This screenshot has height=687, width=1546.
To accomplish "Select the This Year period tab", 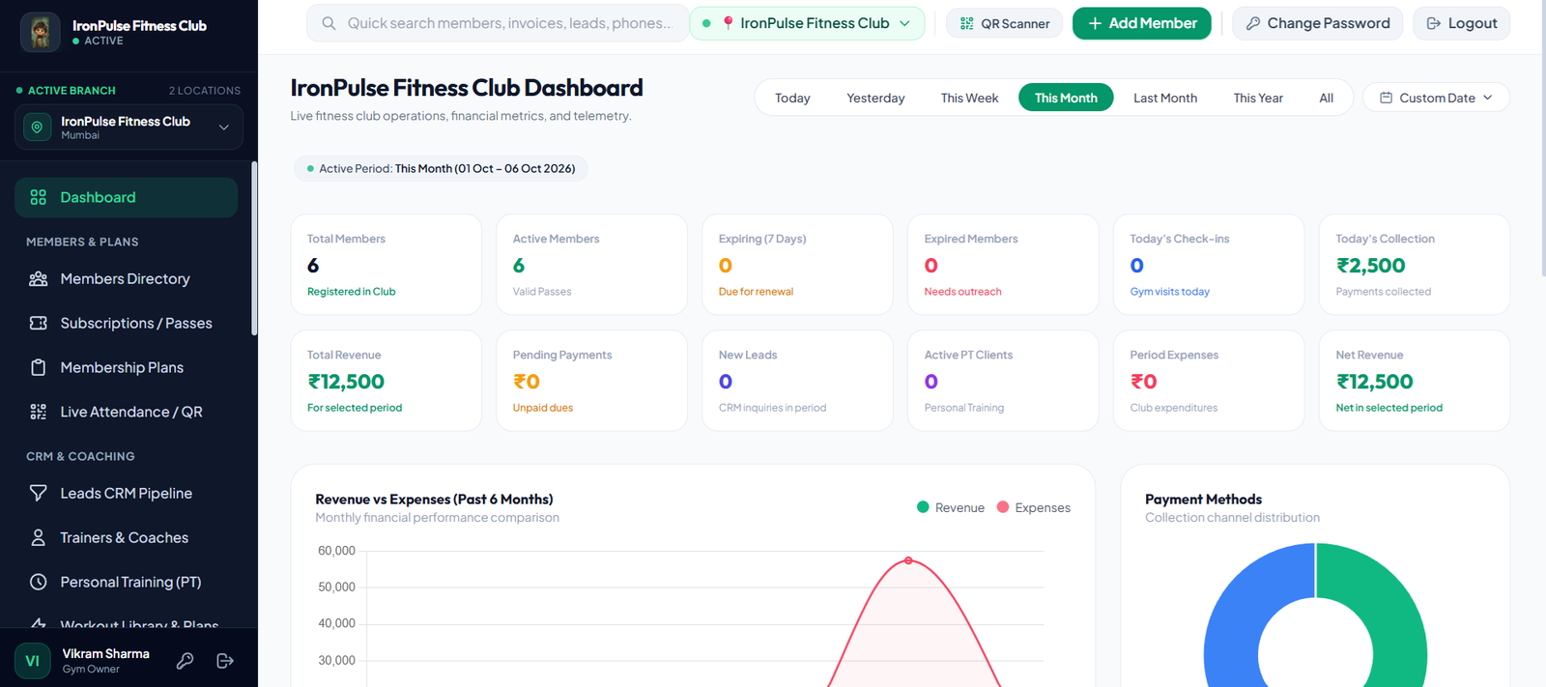I will 1258,98.
